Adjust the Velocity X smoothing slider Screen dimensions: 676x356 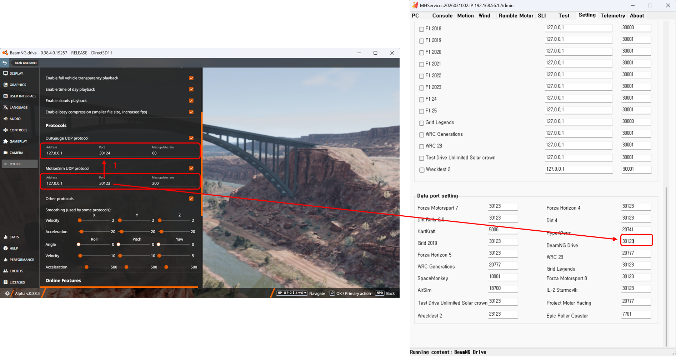tap(94, 220)
